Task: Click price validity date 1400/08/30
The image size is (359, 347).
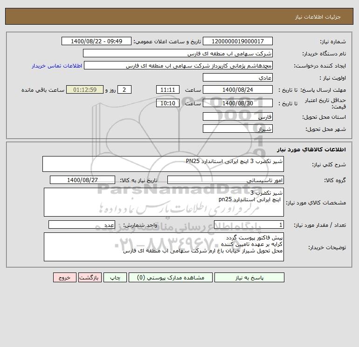Action: [x=238, y=103]
